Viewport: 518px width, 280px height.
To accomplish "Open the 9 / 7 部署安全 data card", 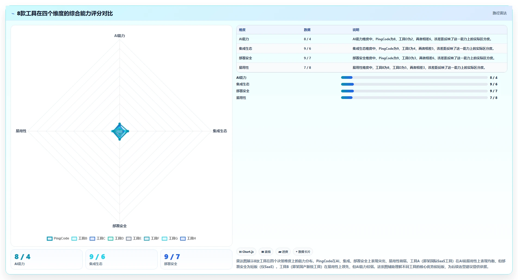I will 196,259.
